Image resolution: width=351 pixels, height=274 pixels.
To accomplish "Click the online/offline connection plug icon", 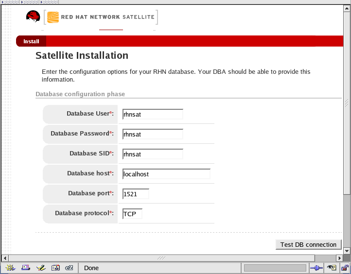I will 316,268.
